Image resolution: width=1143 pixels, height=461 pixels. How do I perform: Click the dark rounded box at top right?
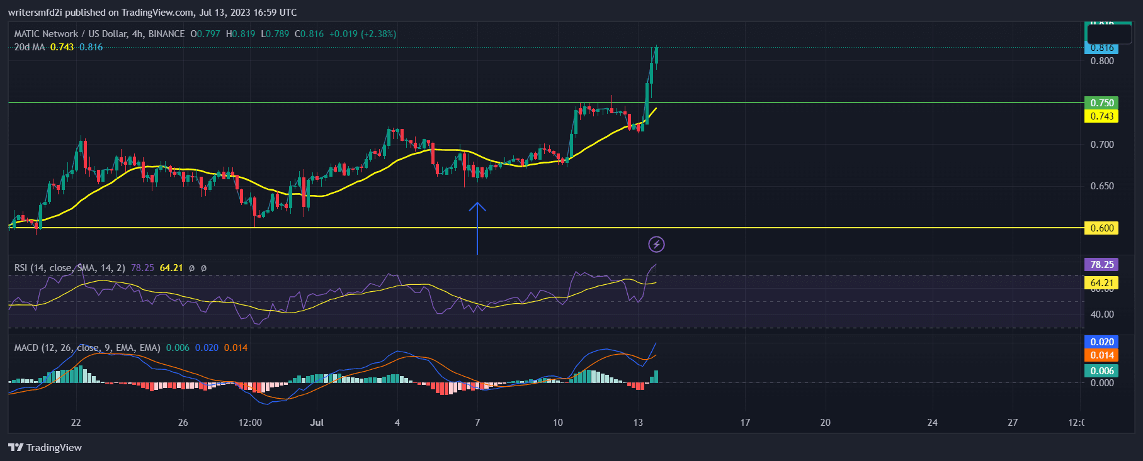point(1109,33)
